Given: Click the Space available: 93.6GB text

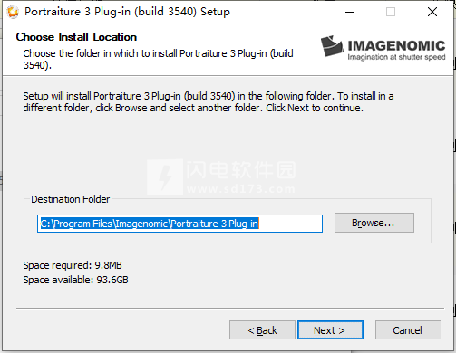Looking at the screenshot, I should click(x=75, y=280).
